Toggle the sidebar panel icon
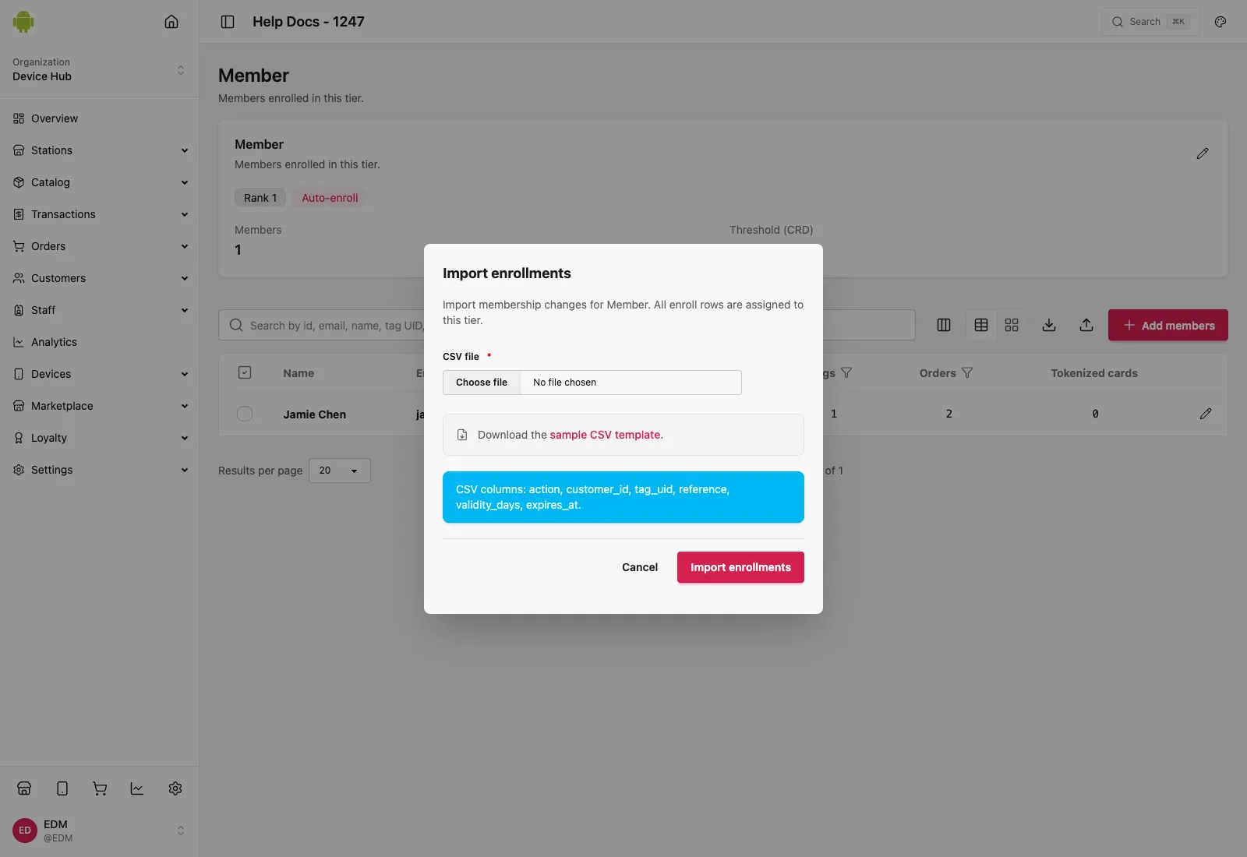The height and width of the screenshot is (857, 1247). (228, 22)
